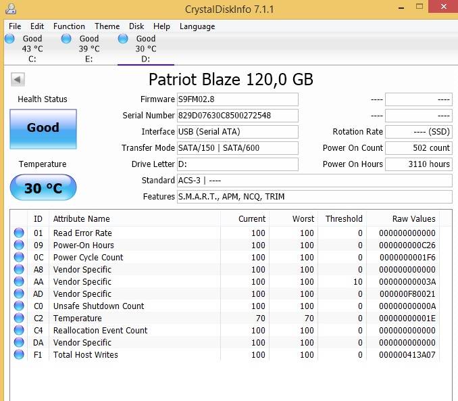458x401 pixels.
Task: Select the Read Error Rate attribute name
Action: click(82, 233)
